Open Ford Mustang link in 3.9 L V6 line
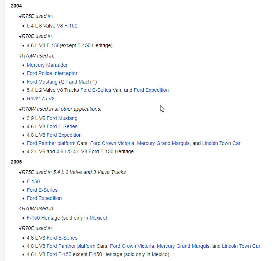 click(62, 118)
